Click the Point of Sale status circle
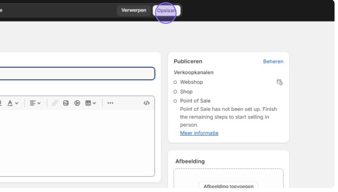 point(175,101)
